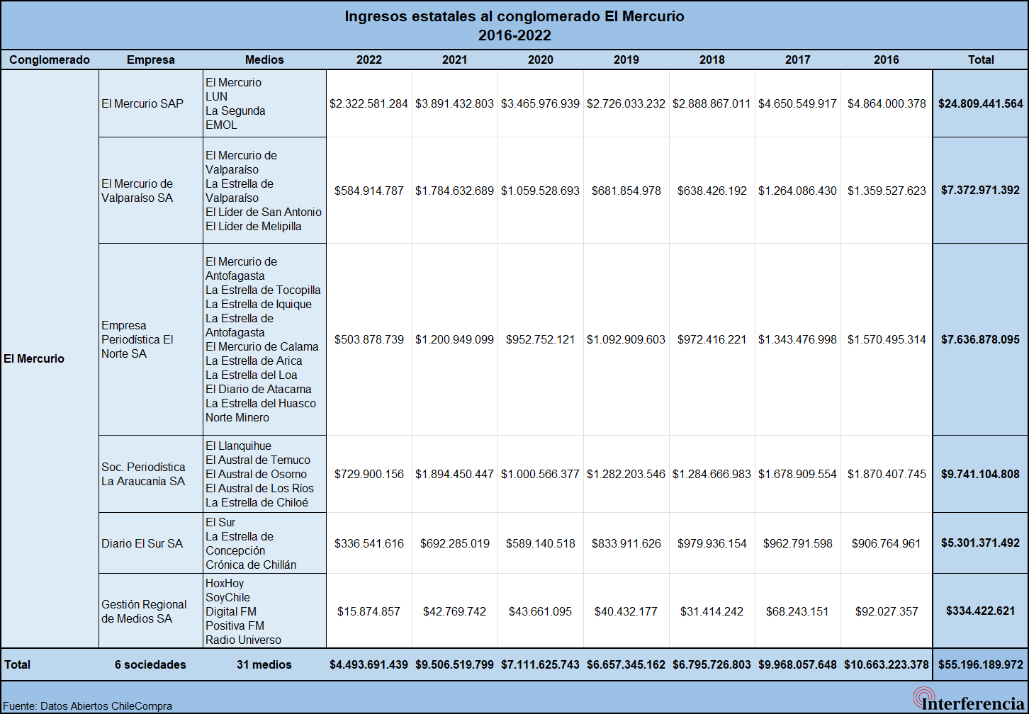The height and width of the screenshot is (714, 1029).
Task: Click the '6 sociedades' summary cell
Action: 150,665
